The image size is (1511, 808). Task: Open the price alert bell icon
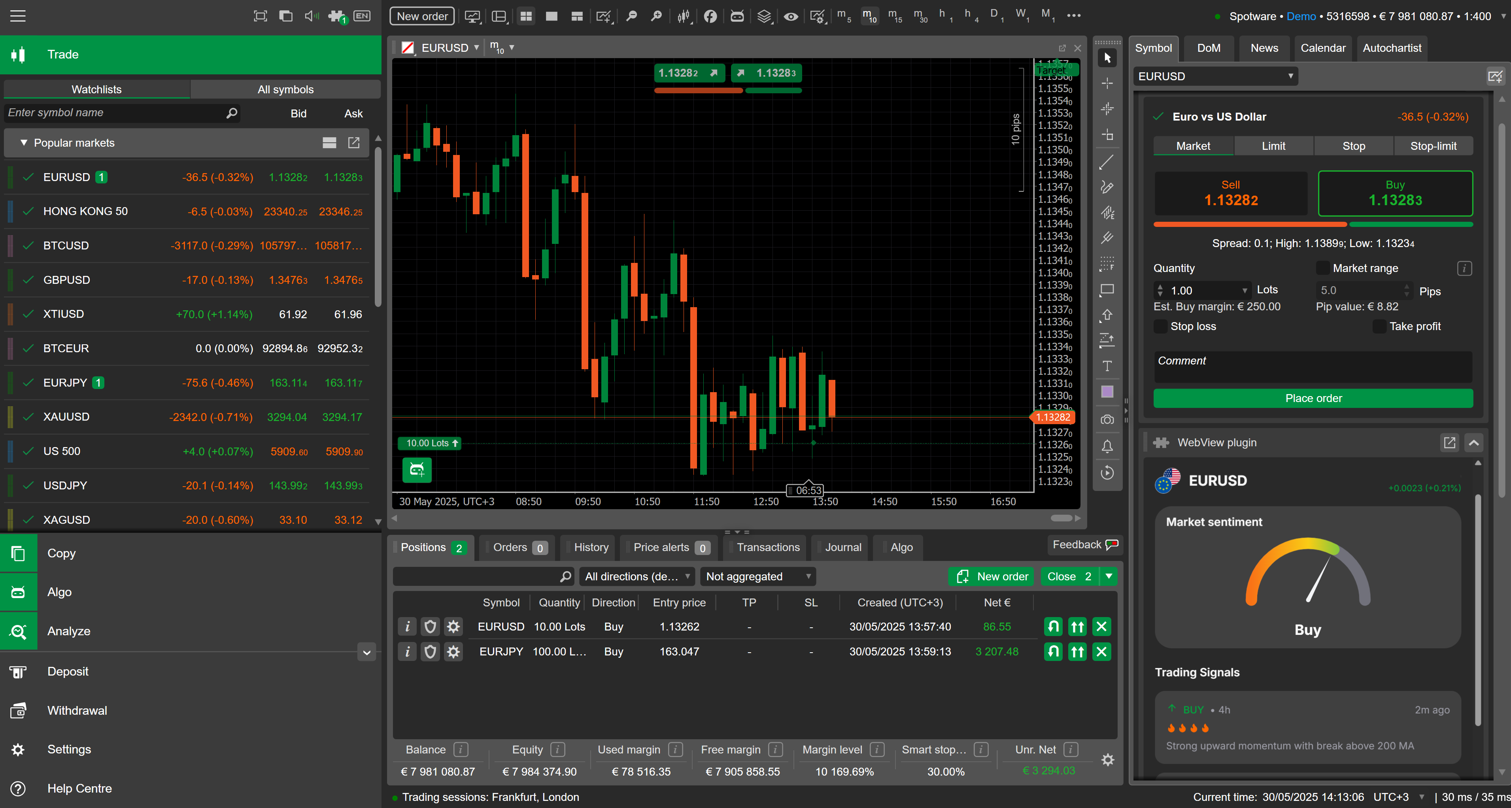[1107, 447]
